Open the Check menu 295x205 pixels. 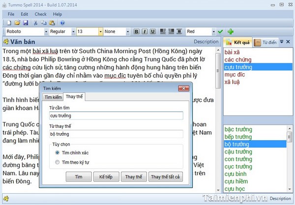pyautogui.click(x=40, y=14)
